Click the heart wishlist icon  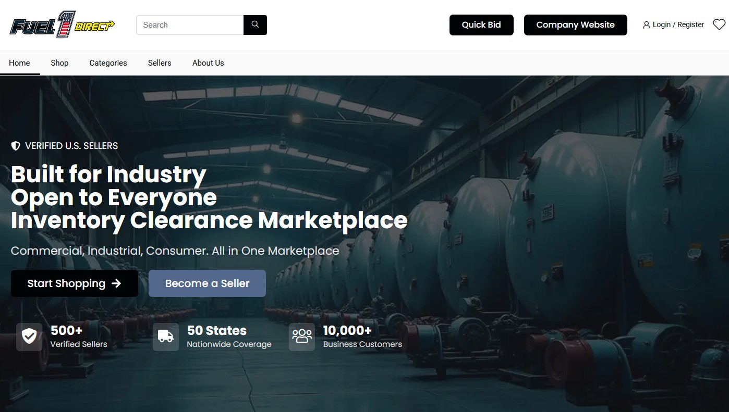coord(719,24)
